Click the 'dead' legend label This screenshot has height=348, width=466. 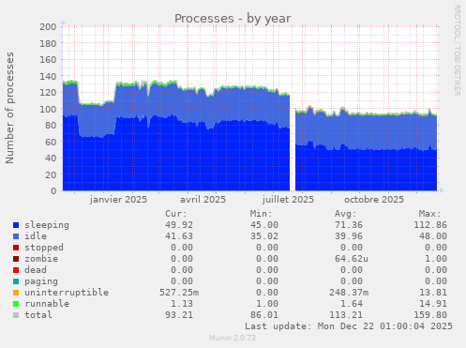(x=36, y=270)
